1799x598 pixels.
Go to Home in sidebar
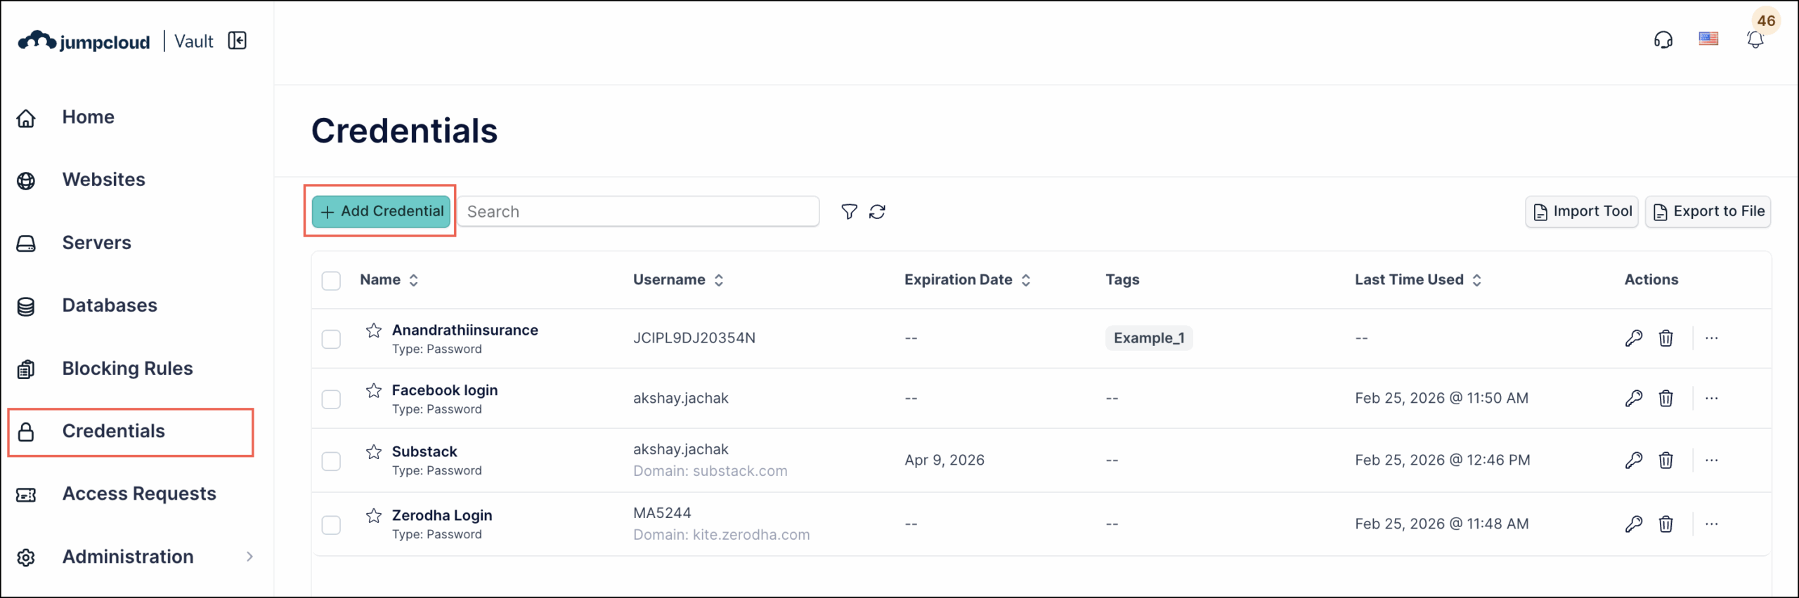pyautogui.click(x=88, y=117)
